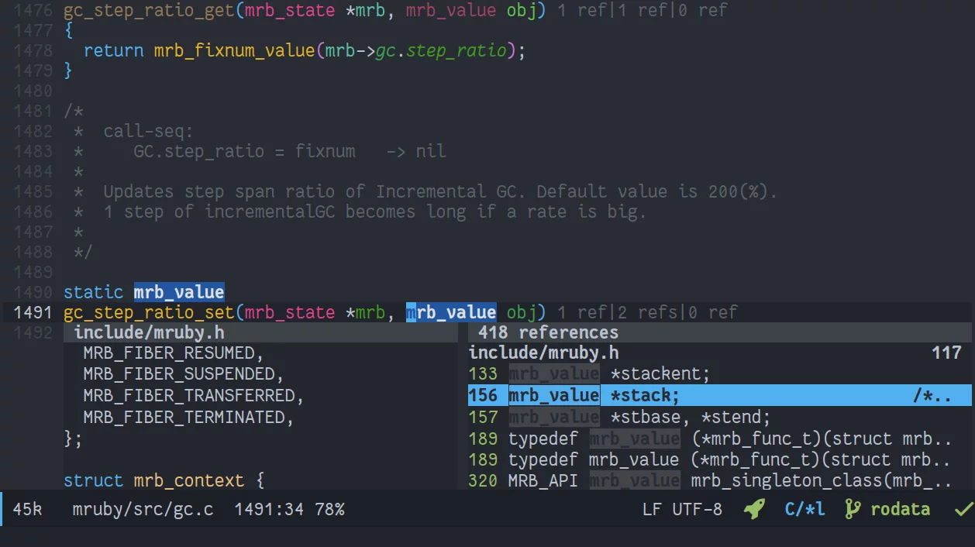
Task: Click include/mruby.h title of preview pane
Action: coord(149,332)
